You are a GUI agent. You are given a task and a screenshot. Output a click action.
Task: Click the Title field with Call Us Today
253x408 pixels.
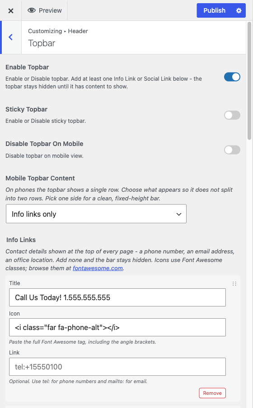[x=117, y=297]
